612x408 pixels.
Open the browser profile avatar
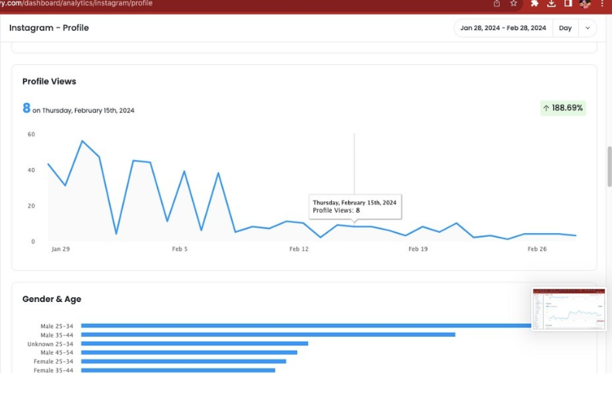tap(585, 4)
